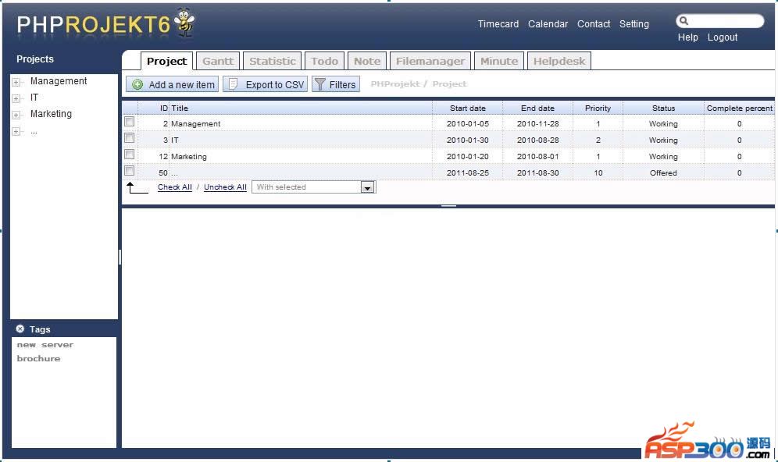
Task: Open Setting in top menu
Action: [634, 23]
